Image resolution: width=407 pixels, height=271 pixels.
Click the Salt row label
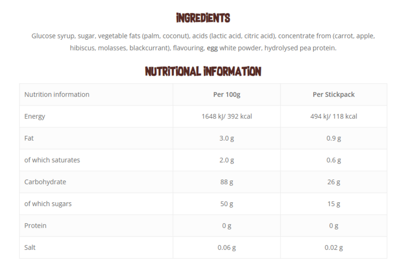pyautogui.click(x=30, y=247)
